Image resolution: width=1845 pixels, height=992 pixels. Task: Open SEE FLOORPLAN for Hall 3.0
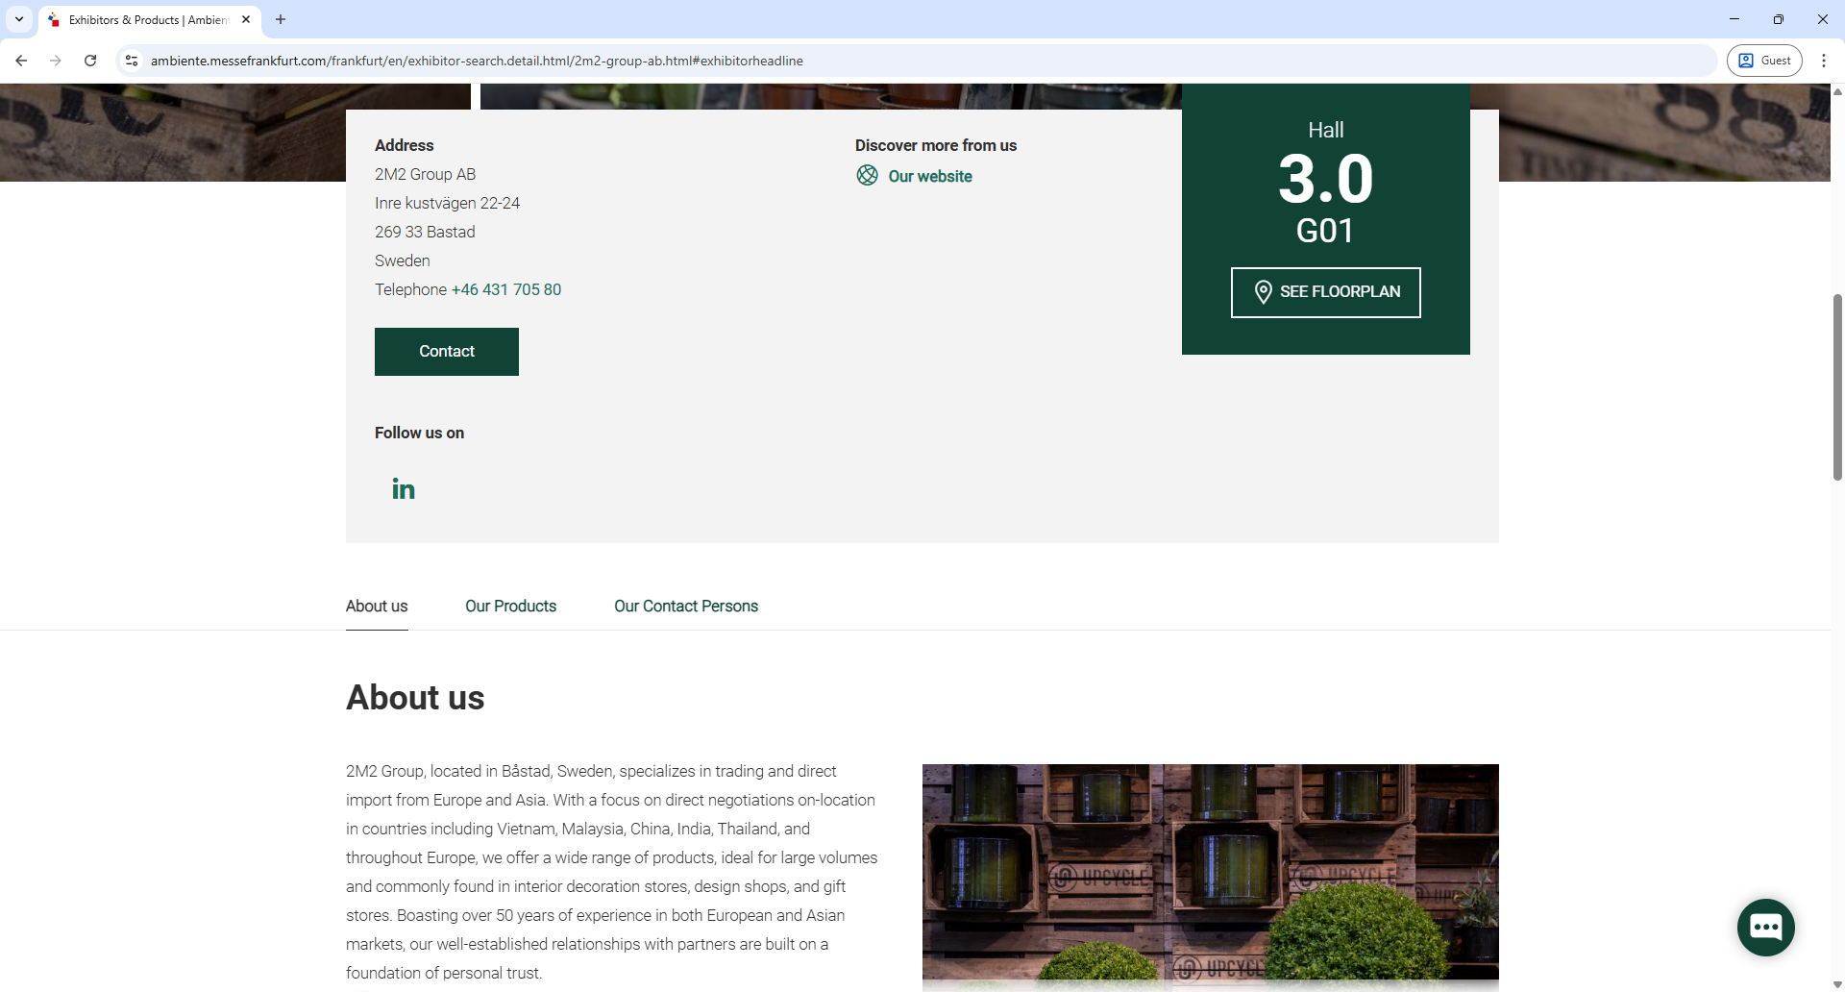pyautogui.click(x=1325, y=292)
